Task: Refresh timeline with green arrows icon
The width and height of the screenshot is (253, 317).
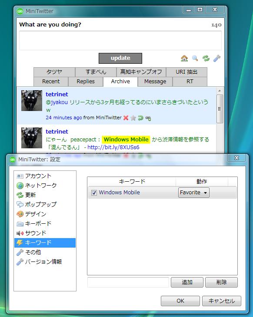Action: pos(206,59)
